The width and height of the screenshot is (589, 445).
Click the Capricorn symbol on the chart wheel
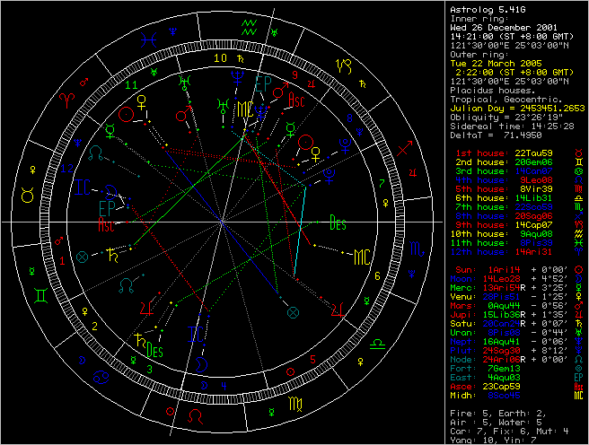[344, 65]
